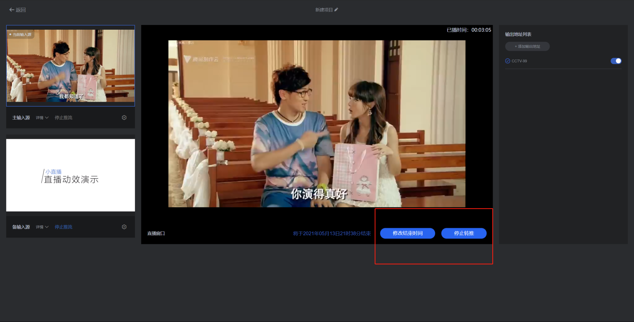This screenshot has height=322, width=634.
Task: Click the 修改结束时间 button
Action: (407, 233)
